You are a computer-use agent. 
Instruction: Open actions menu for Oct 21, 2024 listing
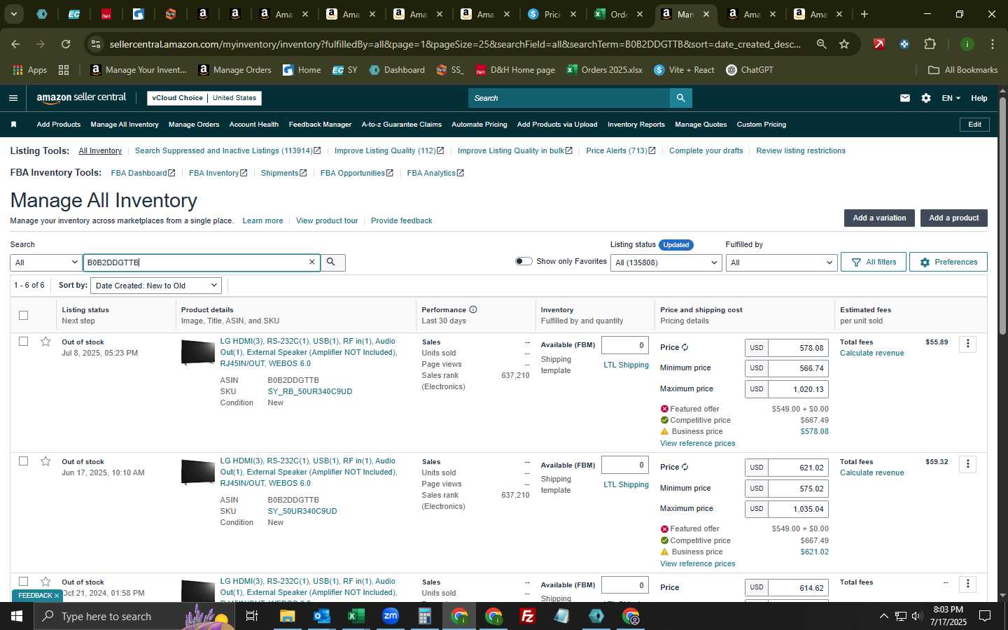tap(967, 584)
